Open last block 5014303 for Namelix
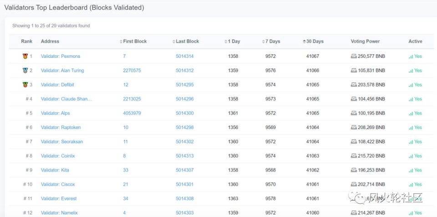Image resolution: width=437 pixels, height=217 pixels. click(184, 213)
